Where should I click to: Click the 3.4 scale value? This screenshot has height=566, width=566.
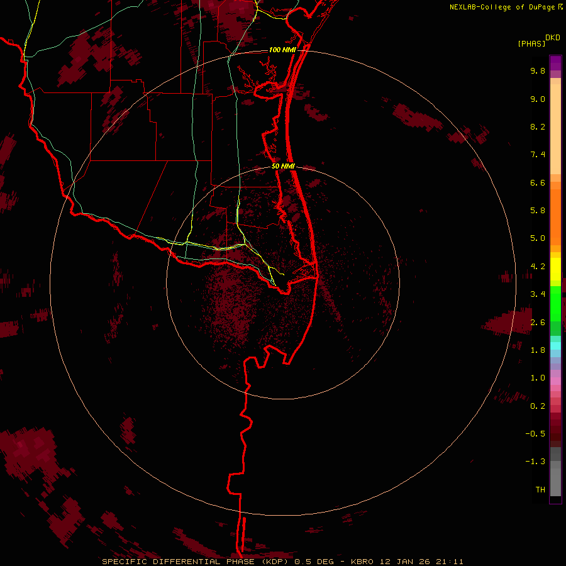pos(538,294)
